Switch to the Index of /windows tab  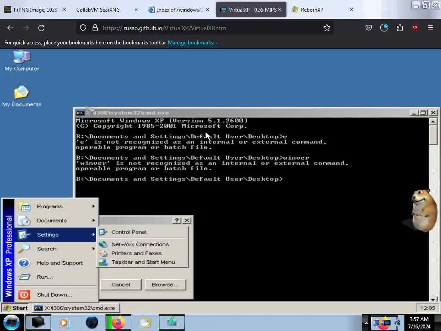pos(179,9)
